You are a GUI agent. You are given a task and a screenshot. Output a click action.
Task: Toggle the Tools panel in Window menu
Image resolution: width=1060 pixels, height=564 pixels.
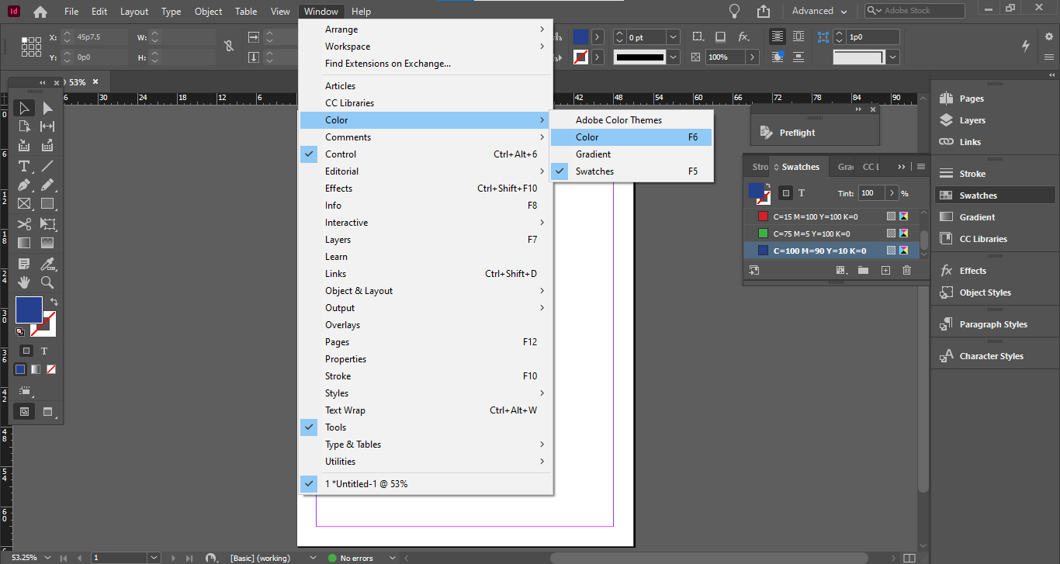click(x=336, y=427)
